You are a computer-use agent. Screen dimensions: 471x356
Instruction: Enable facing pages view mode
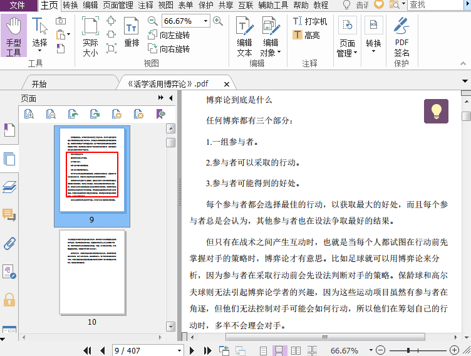pos(296,350)
